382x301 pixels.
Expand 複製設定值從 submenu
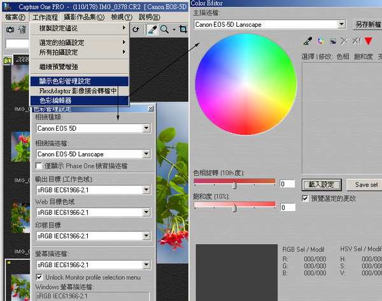80,28
